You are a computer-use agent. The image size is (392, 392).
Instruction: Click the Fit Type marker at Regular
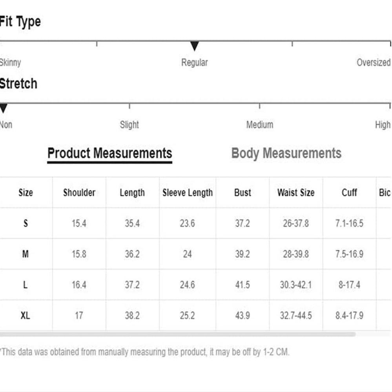click(195, 46)
